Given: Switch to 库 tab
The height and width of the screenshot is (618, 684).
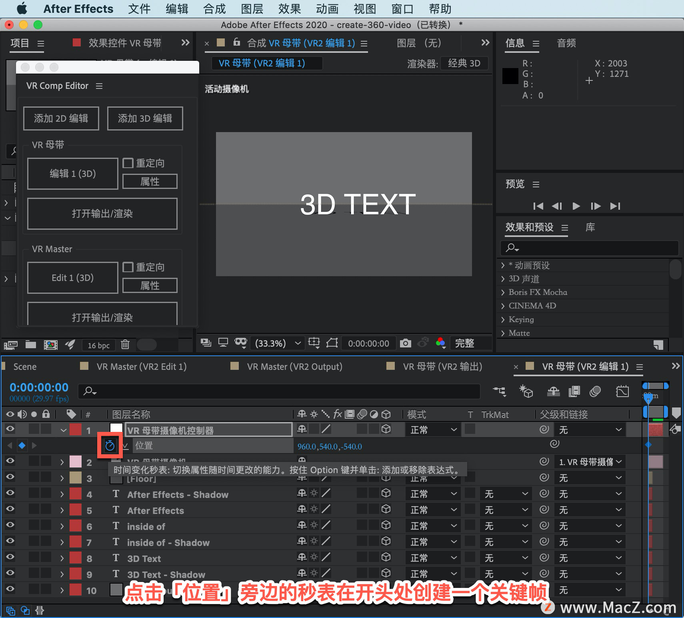Looking at the screenshot, I should coord(590,227).
